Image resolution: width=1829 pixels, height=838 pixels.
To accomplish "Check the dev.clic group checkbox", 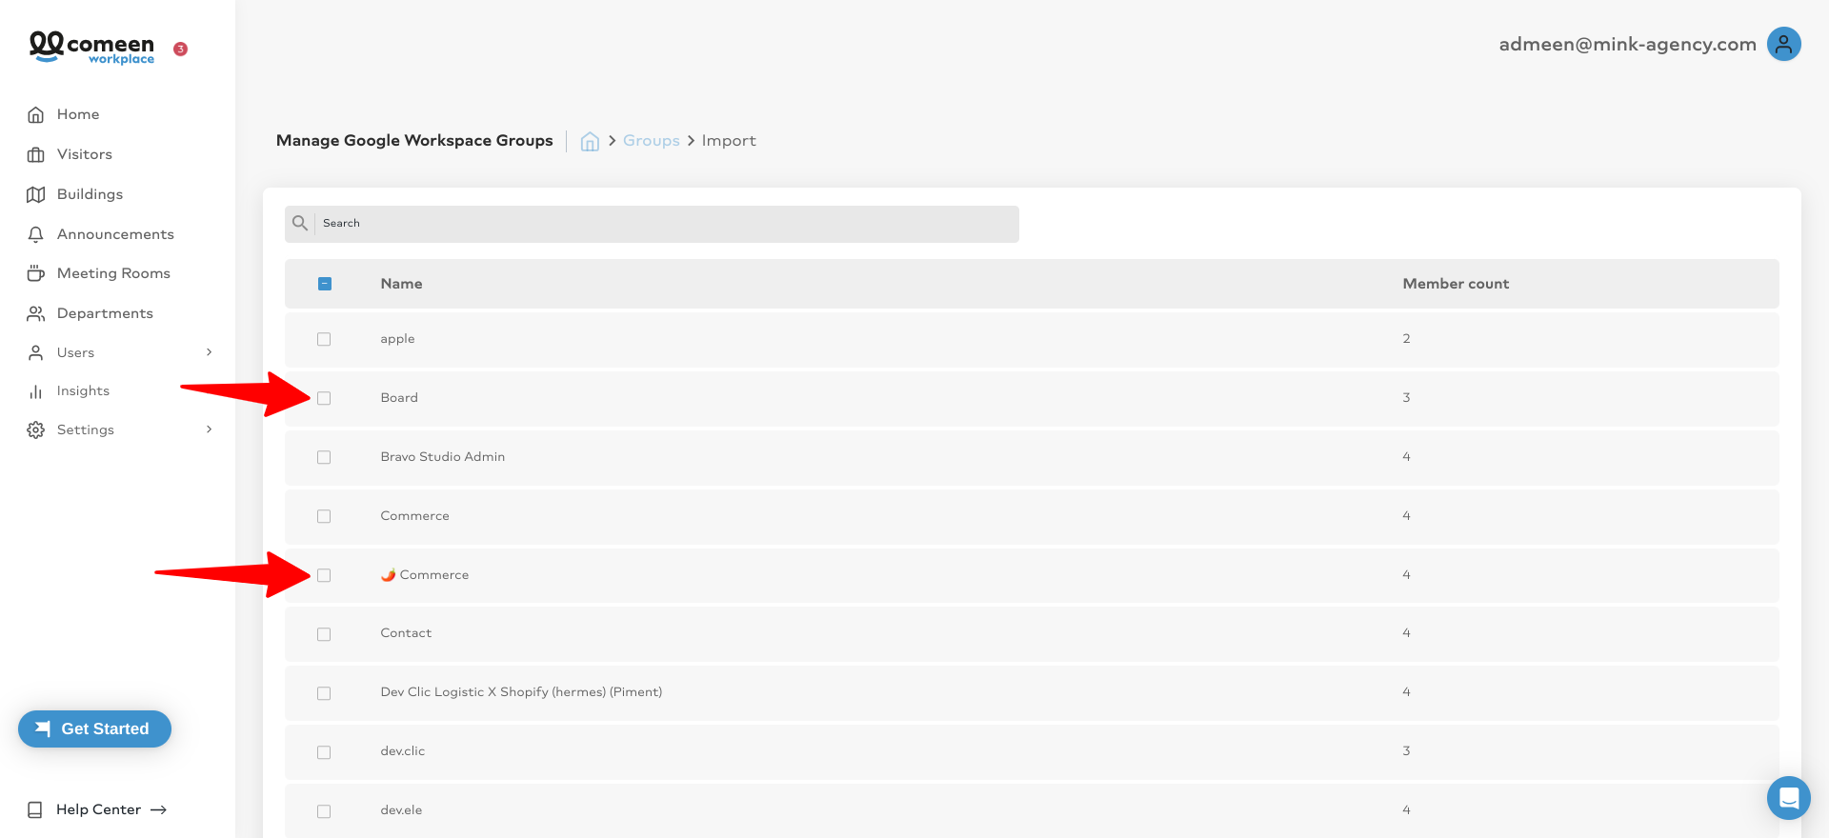I will pos(324,752).
